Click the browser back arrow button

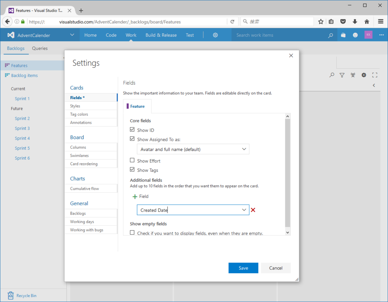tap(8, 22)
